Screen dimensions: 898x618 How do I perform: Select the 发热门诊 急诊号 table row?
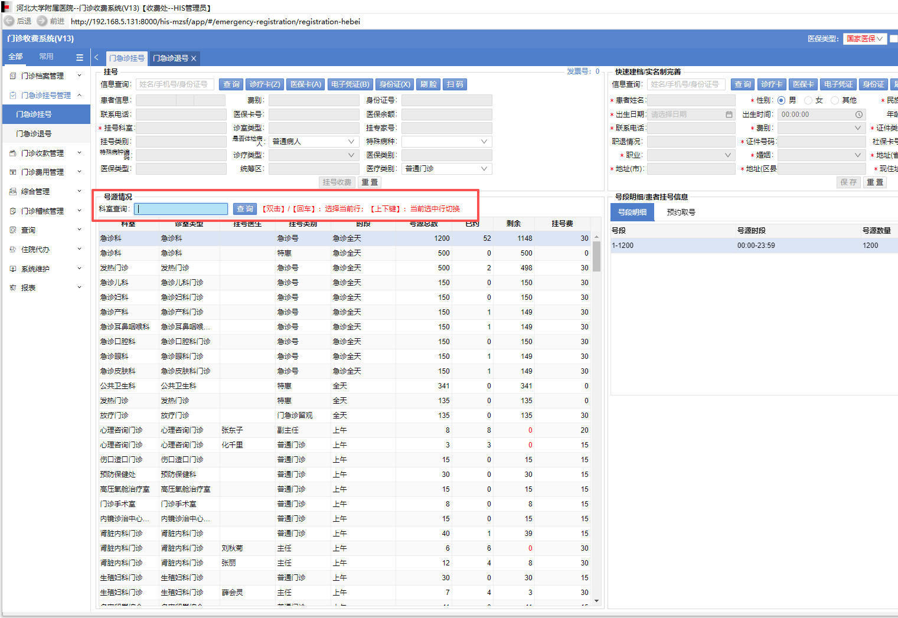click(345, 268)
